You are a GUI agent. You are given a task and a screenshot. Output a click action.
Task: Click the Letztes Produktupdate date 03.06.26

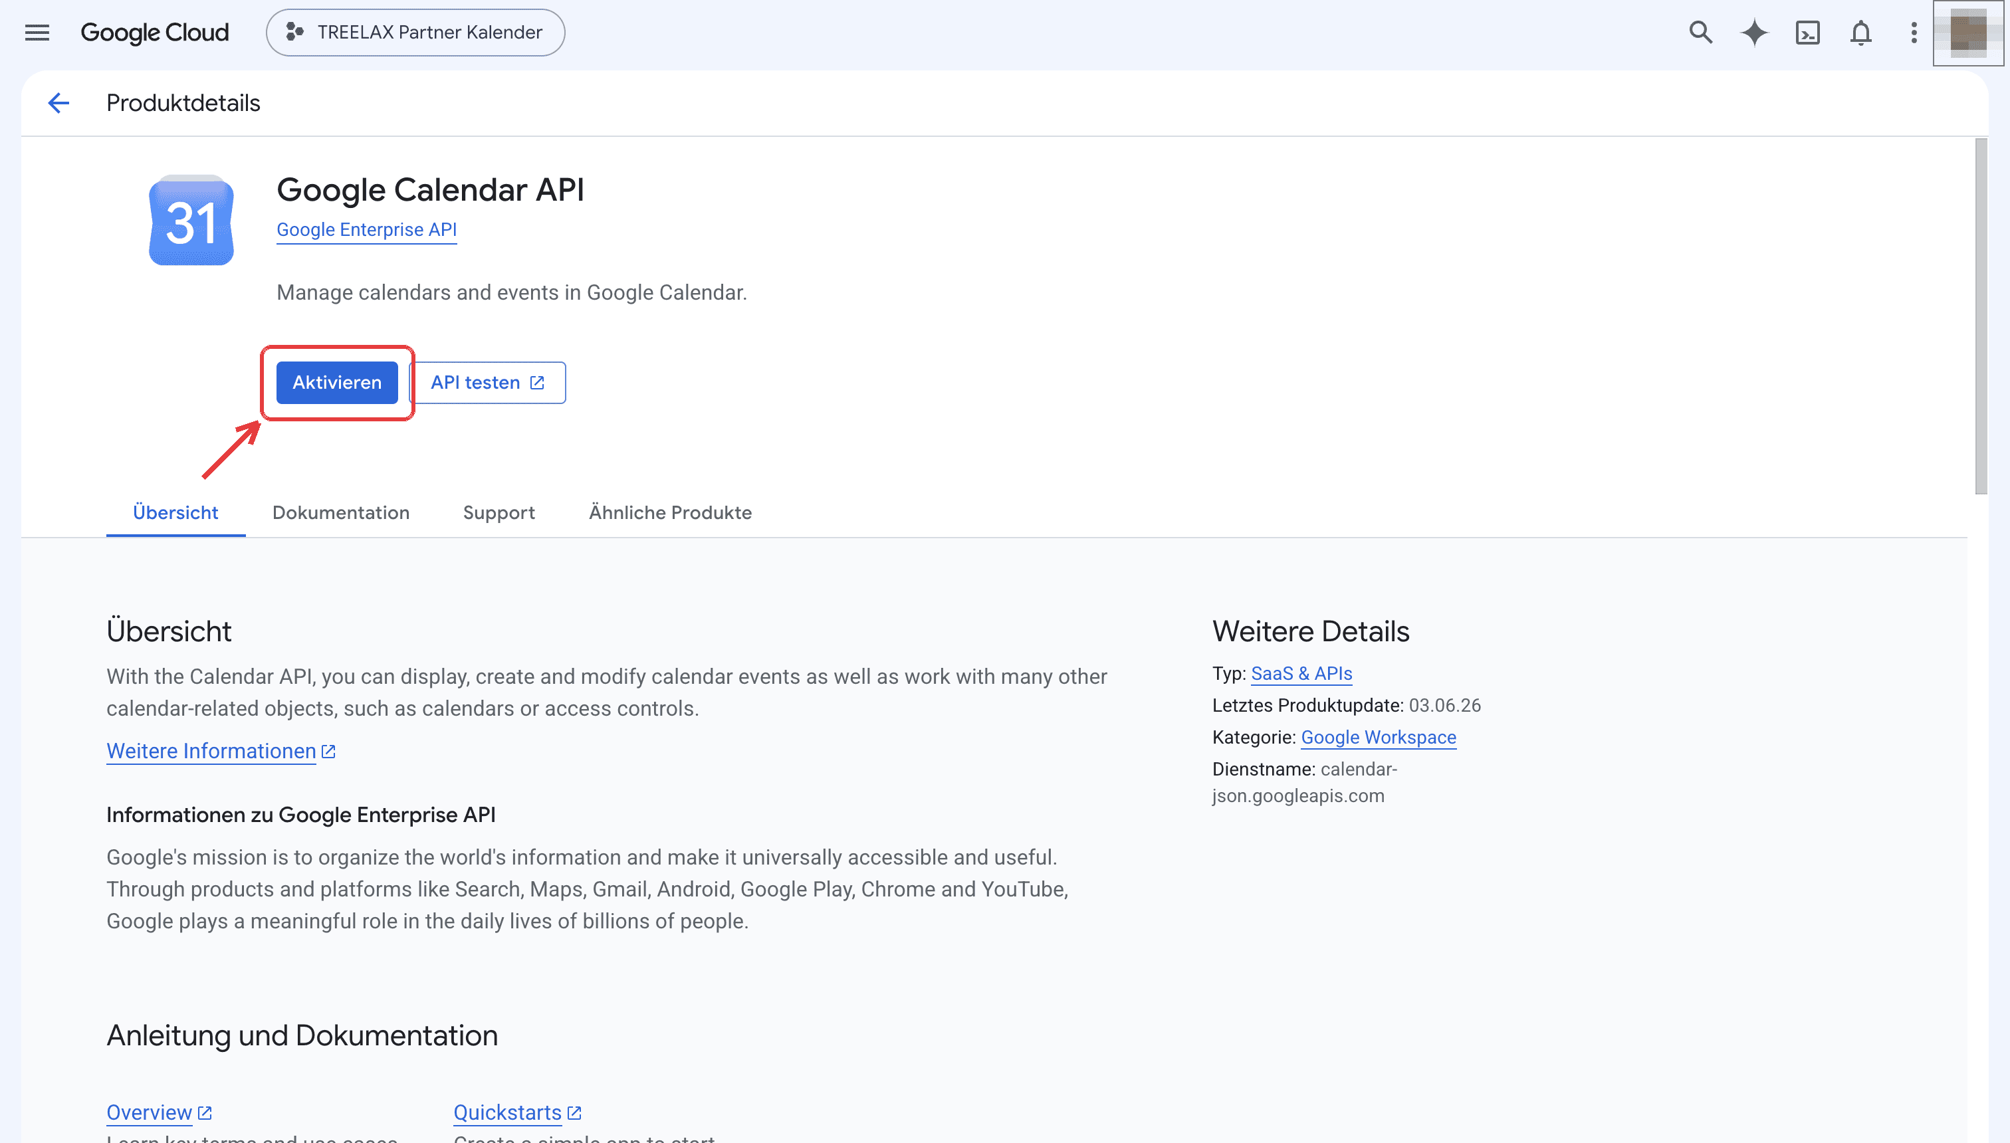1445,705
